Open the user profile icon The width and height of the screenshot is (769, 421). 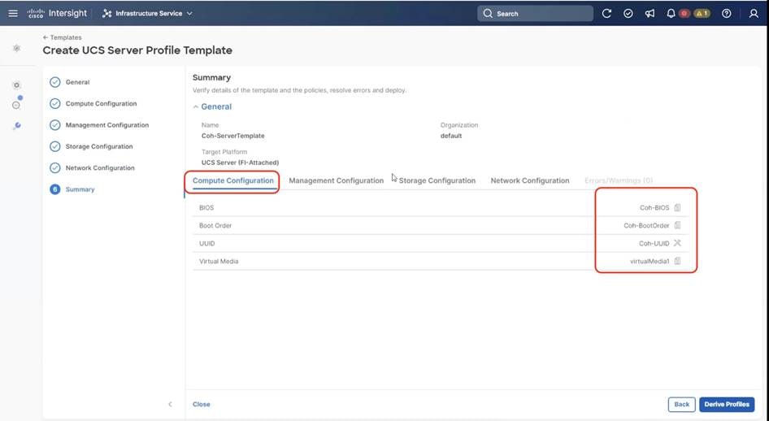tap(754, 13)
